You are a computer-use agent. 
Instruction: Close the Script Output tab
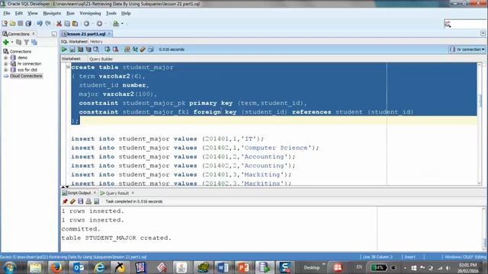pyautogui.click(x=95, y=193)
